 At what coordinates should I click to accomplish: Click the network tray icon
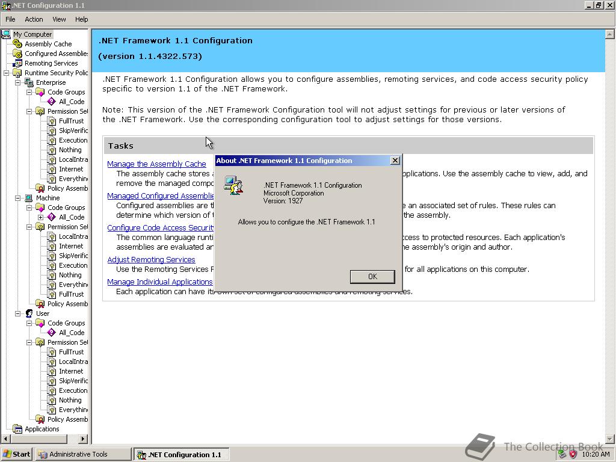562,454
